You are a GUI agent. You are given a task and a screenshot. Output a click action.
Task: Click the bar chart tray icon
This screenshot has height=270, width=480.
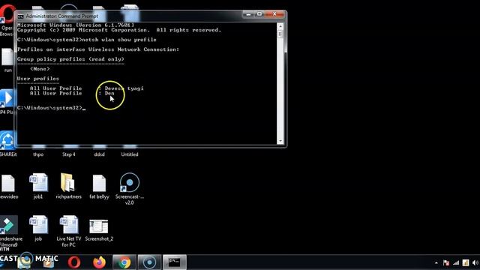tap(466, 263)
